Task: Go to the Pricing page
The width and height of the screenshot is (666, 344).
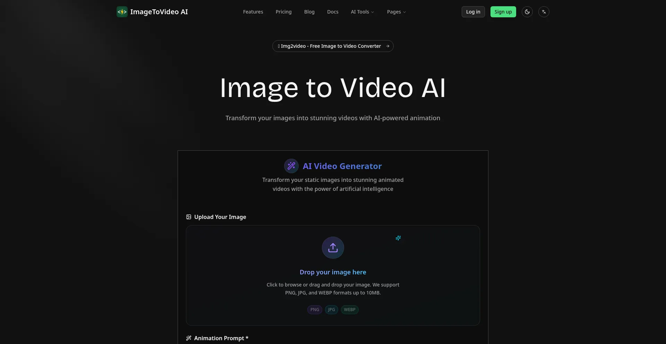Action: pos(283,12)
